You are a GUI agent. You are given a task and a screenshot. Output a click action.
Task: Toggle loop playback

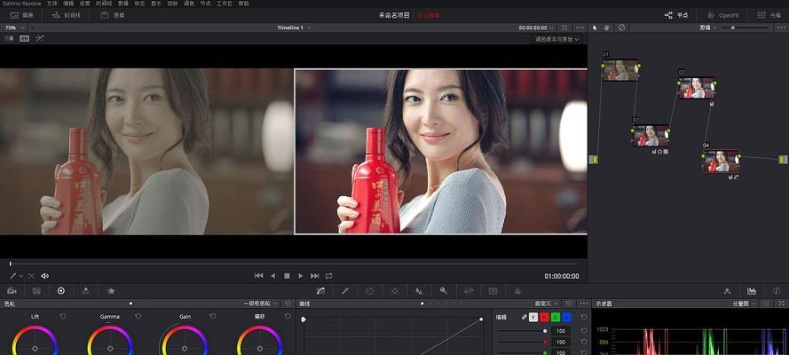[328, 275]
